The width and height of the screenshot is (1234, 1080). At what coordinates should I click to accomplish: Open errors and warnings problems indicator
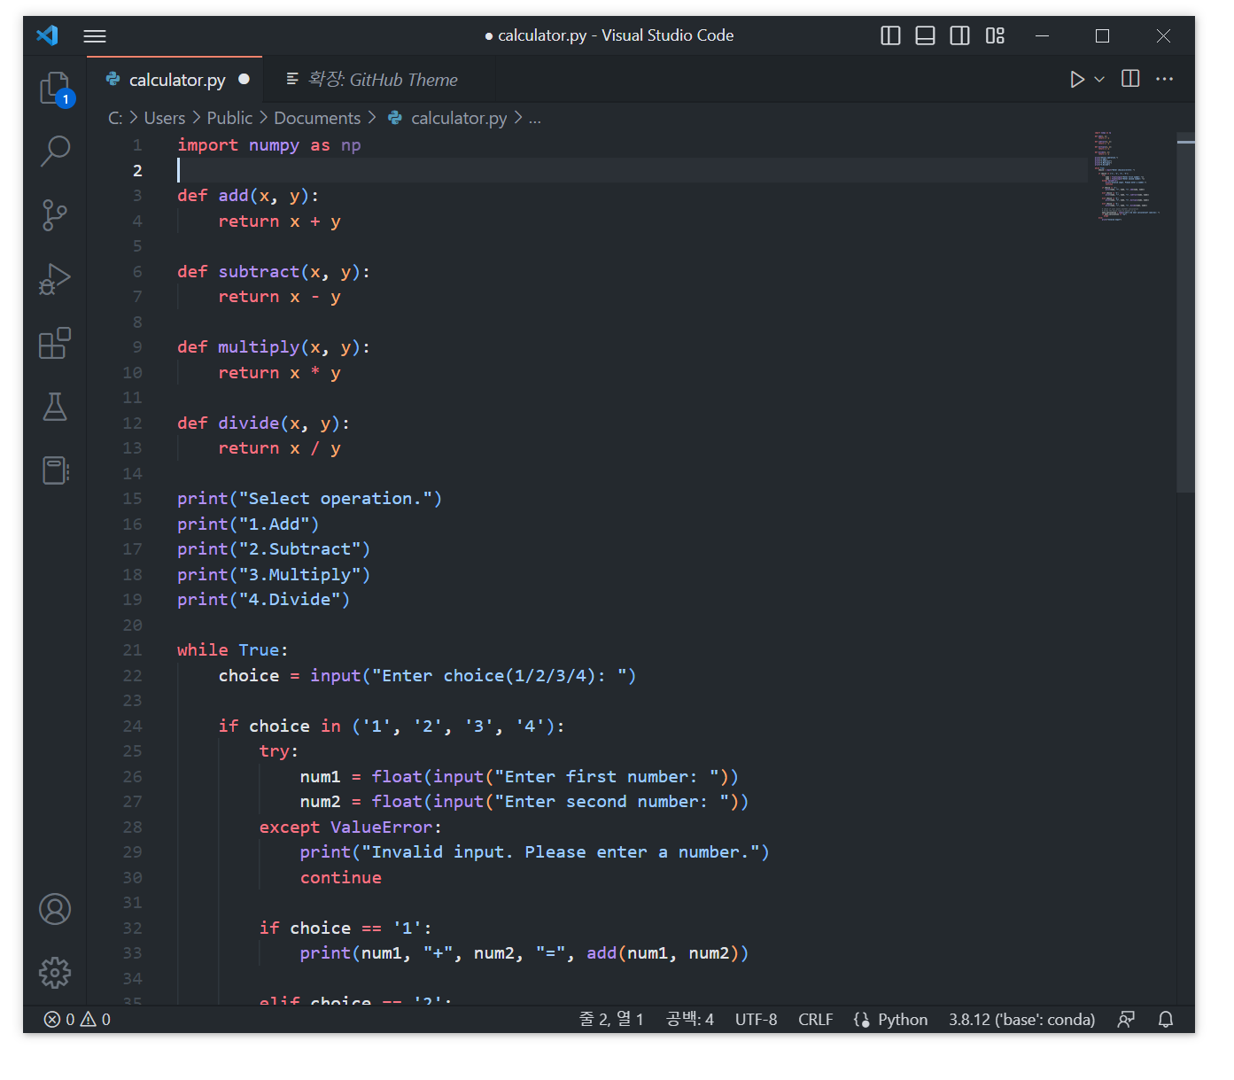(77, 1020)
